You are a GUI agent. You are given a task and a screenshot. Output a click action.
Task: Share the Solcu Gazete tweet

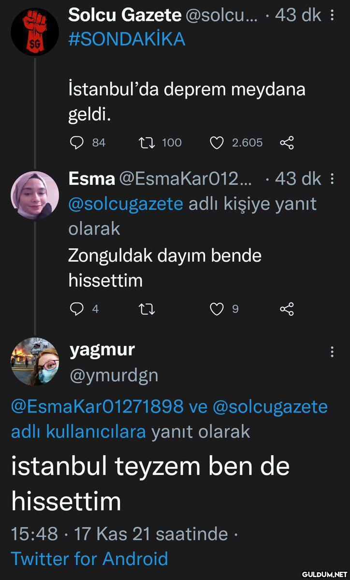point(287,142)
